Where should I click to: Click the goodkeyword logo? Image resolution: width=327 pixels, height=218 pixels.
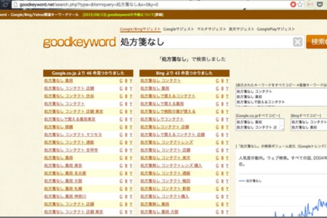click(79, 43)
